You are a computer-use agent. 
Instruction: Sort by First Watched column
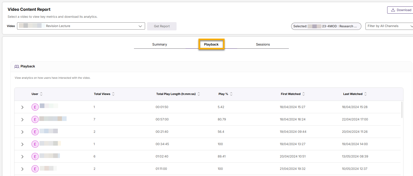click(304, 94)
